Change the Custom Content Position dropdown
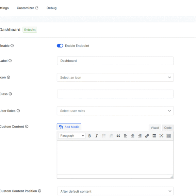 click(115, 191)
